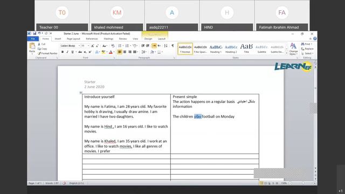Switch to the Insert tab

click(58, 39)
